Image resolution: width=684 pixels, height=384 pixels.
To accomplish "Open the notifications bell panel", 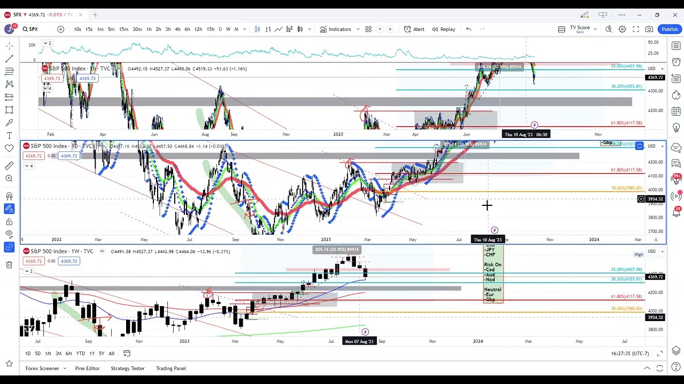I will coord(676,213).
